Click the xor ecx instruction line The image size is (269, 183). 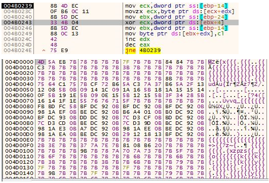pos(174,22)
